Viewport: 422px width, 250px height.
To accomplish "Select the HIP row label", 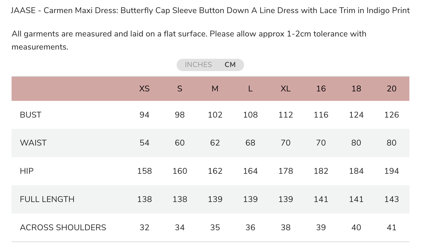I will (x=27, y=171).
